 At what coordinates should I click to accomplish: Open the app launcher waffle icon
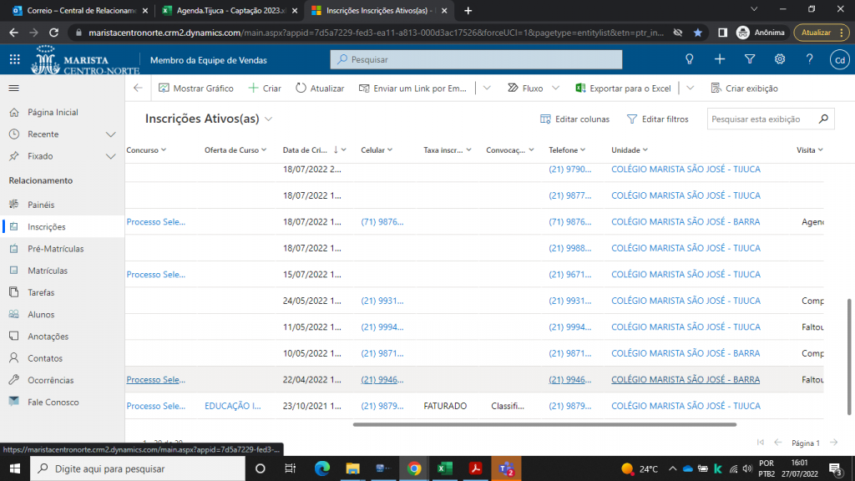tap(15, 59)
